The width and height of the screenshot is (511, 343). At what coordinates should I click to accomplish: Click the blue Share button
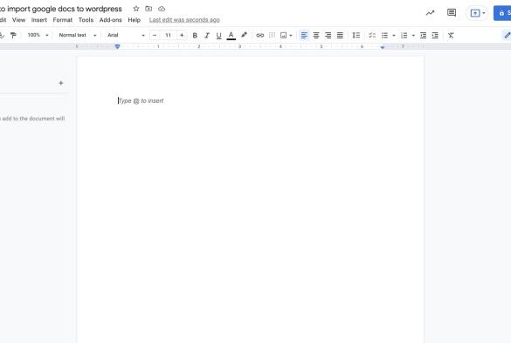[x=502, y=13]
